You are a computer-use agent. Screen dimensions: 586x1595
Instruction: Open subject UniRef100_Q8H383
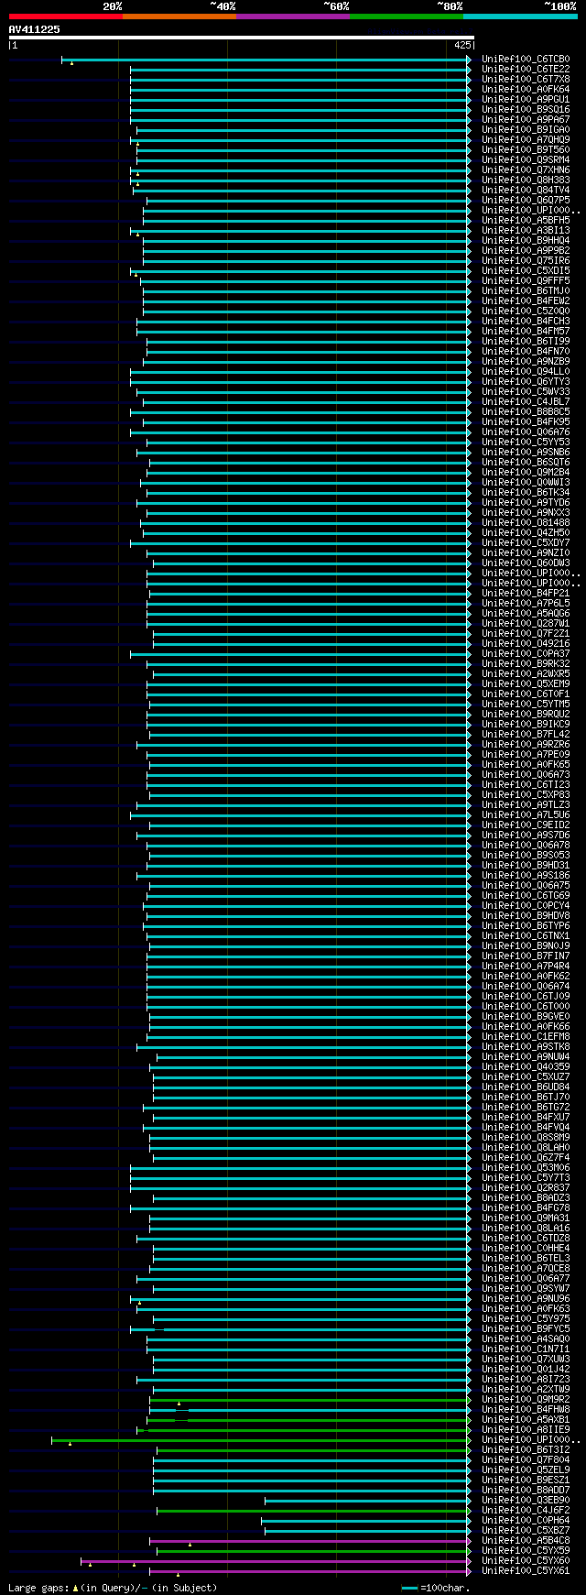526,180
